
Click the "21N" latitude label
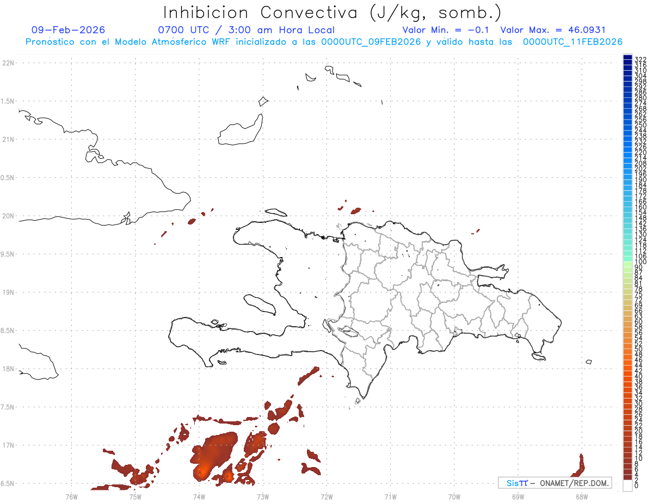(8, 139)
